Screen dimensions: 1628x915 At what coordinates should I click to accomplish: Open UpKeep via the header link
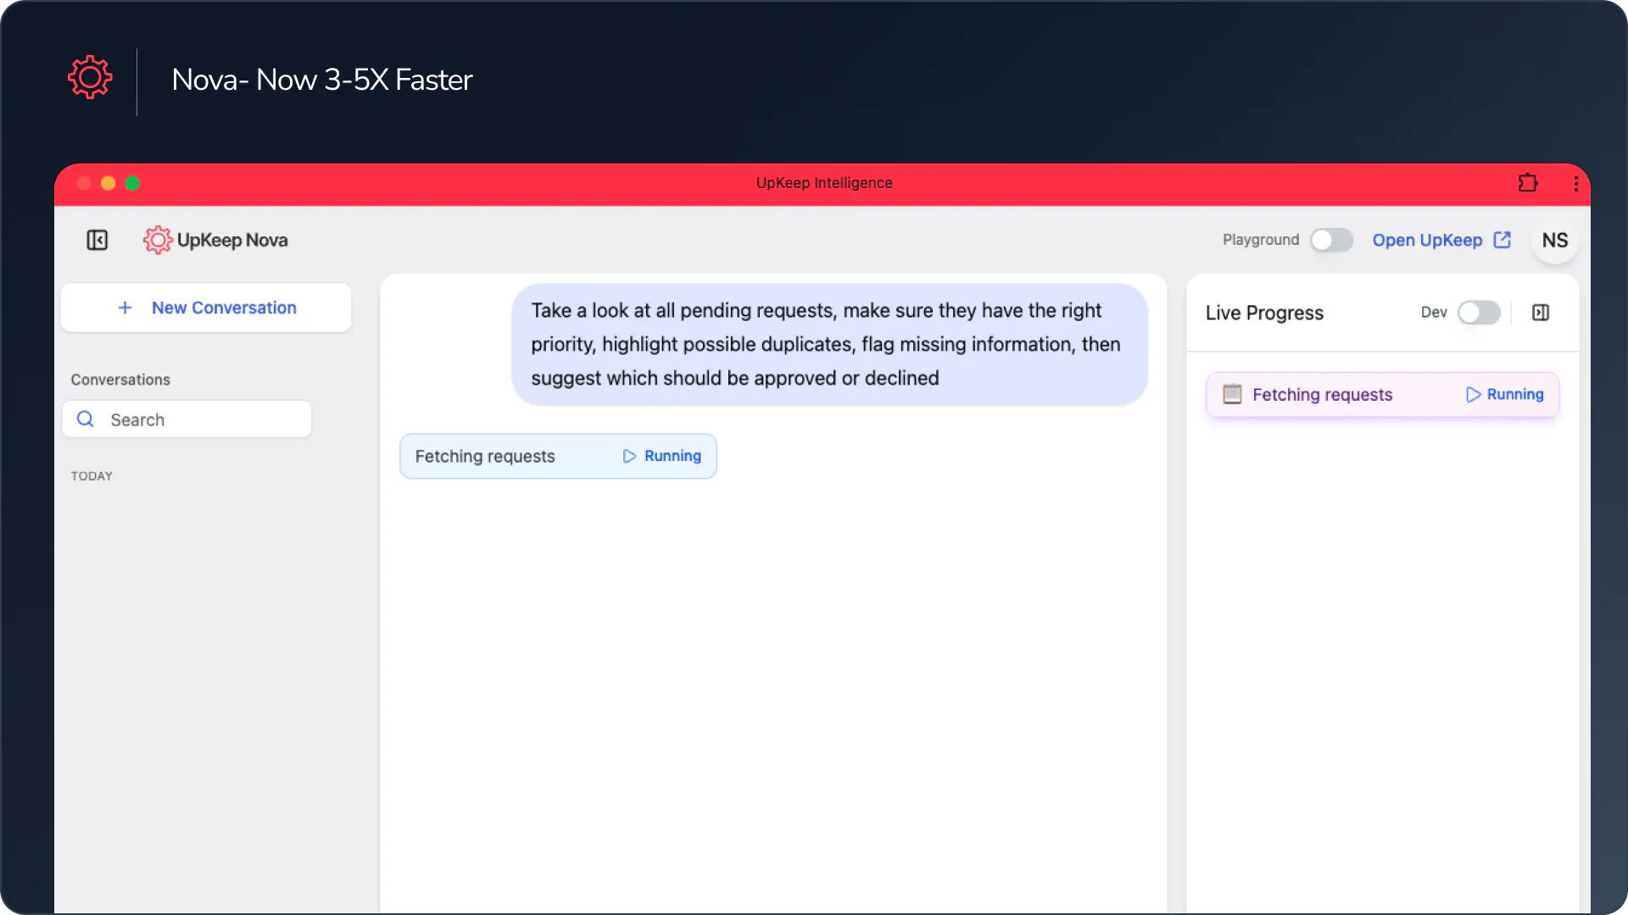pyautogui.click(x=1428, y=240)
